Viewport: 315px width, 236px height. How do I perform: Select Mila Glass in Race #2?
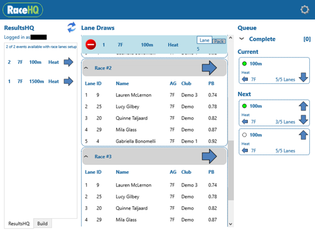126,129
